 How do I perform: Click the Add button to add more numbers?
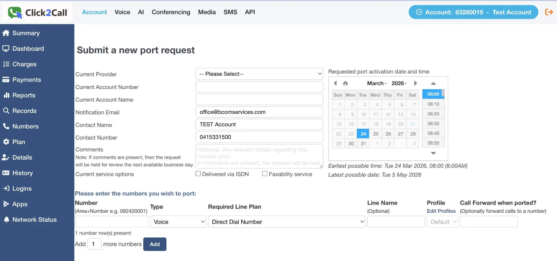(x=154, y=244)
